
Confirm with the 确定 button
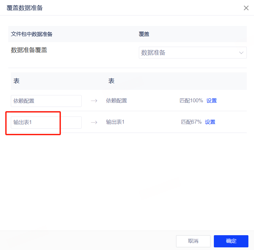tap(231, 241)
